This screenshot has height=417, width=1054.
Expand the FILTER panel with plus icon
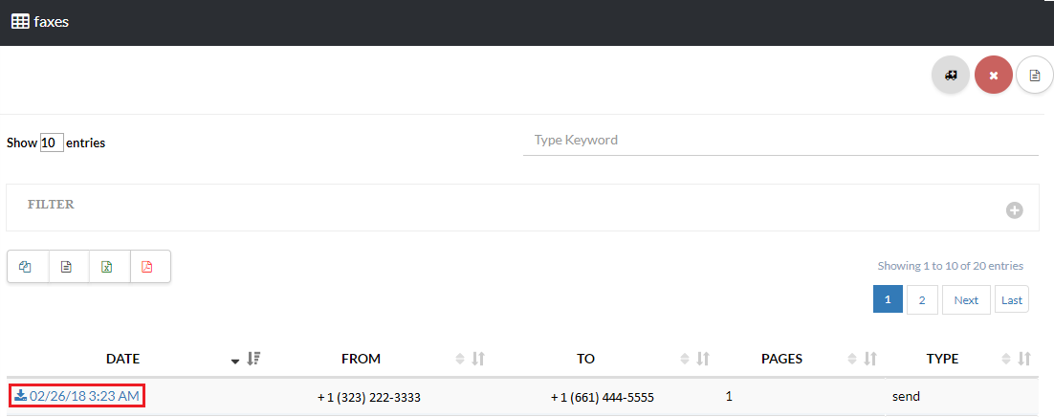[1015, 210]
